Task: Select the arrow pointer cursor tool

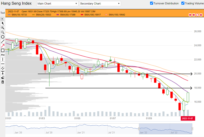Action: pos(3,24)
